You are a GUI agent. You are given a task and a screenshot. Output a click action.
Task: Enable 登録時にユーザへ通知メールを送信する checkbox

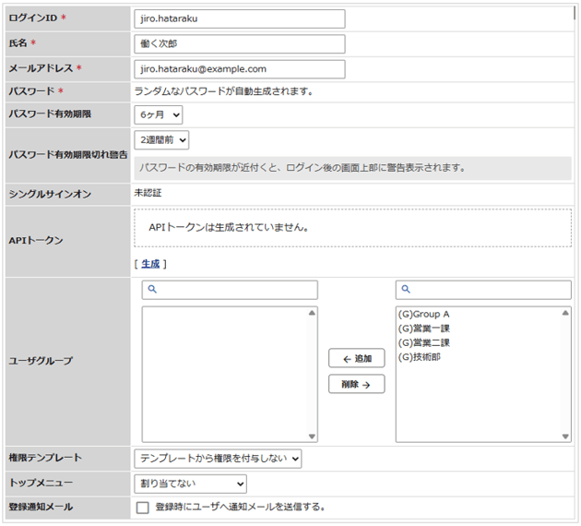[142, 508]
